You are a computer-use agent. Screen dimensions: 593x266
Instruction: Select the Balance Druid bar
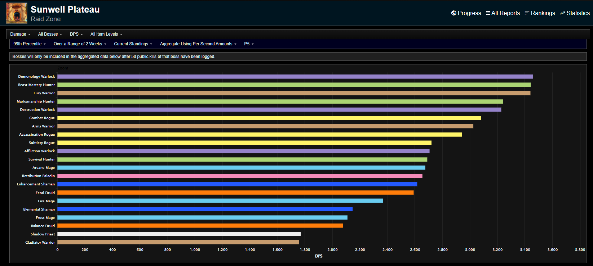[200, 226]
